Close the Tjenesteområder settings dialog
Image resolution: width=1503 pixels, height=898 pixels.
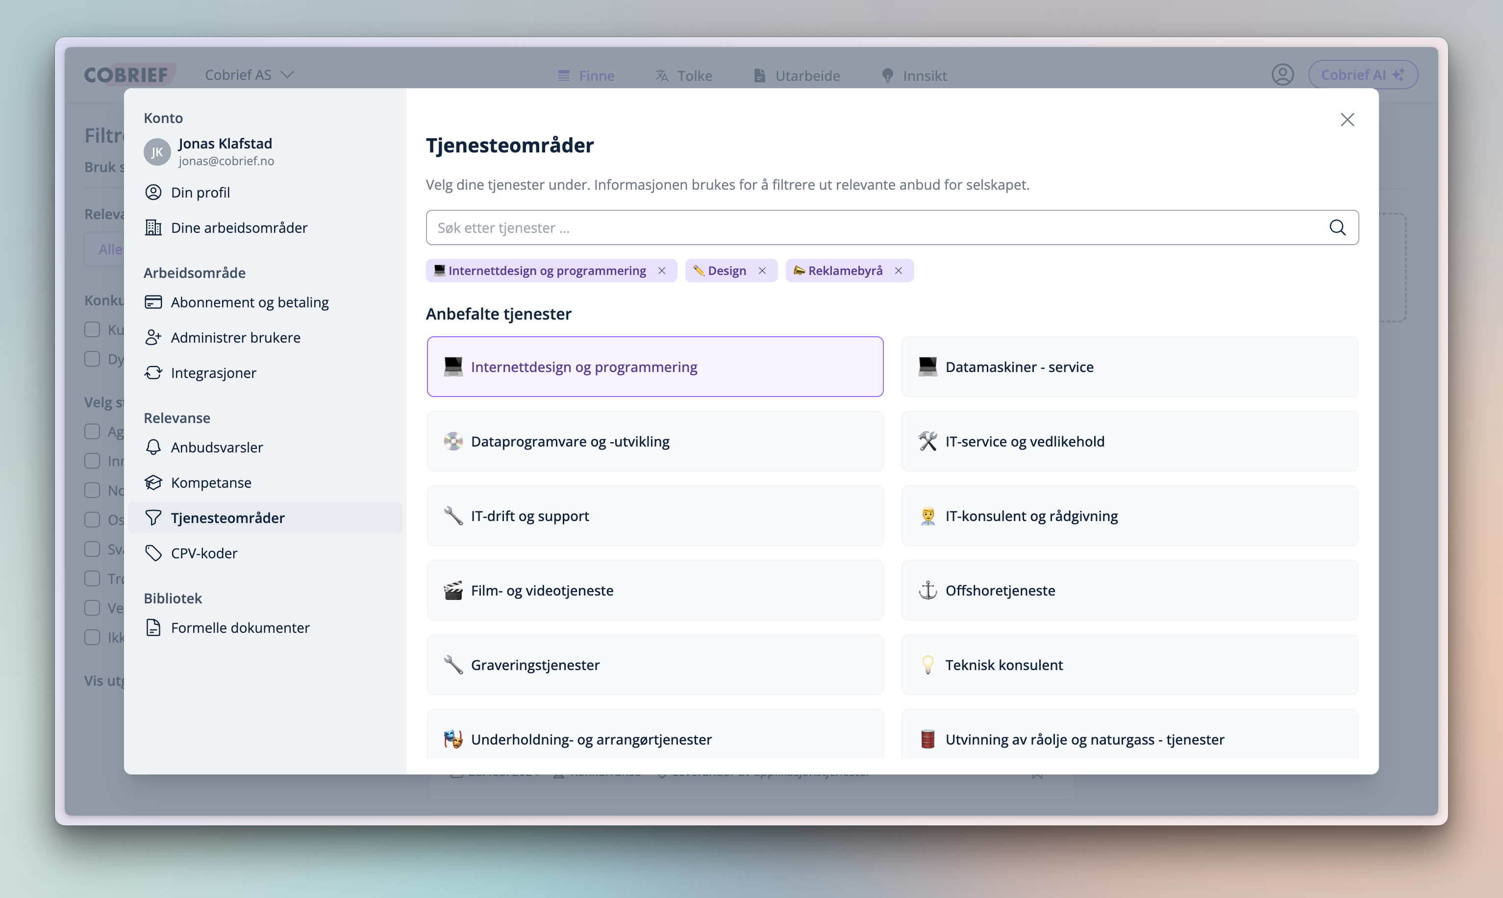click(x=1347, y=120)
